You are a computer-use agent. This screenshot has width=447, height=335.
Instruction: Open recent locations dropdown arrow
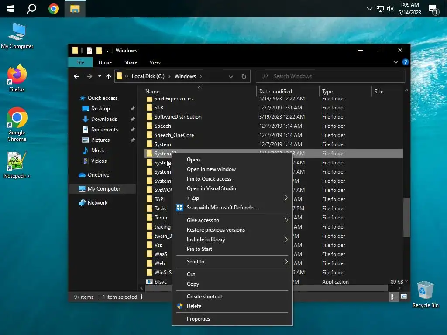100,76
